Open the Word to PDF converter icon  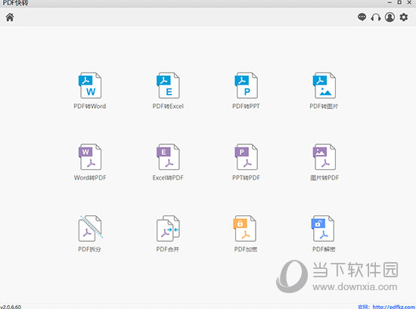[90, 157]
